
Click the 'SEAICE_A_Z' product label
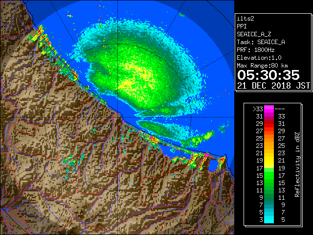(254, 34)
